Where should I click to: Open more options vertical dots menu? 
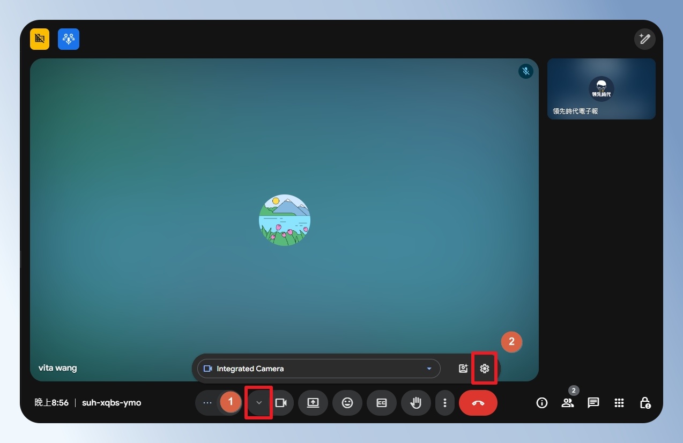tap(444, 403)
